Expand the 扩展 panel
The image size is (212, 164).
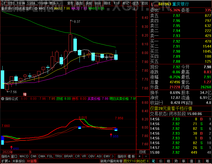[x=6, y=161]
